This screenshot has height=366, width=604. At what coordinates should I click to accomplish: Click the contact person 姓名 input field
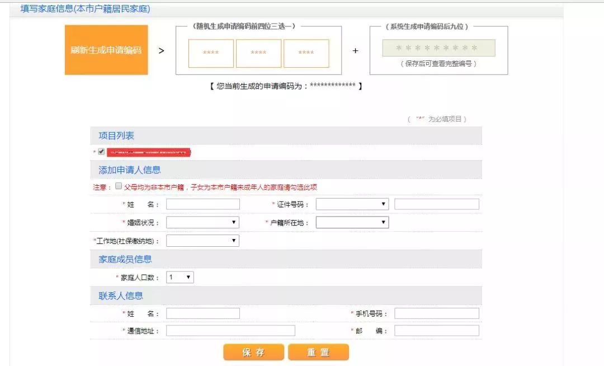point(202,313)
